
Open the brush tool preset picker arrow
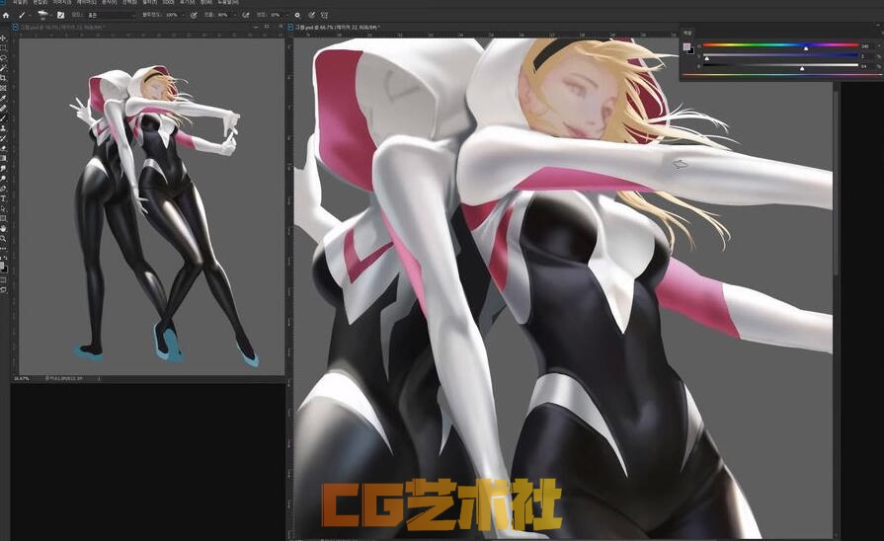30,15
